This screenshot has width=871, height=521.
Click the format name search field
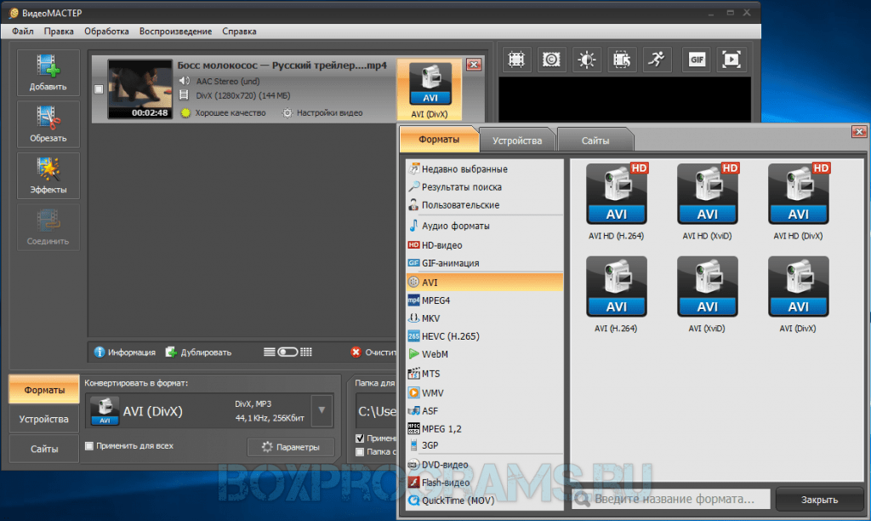670,500
